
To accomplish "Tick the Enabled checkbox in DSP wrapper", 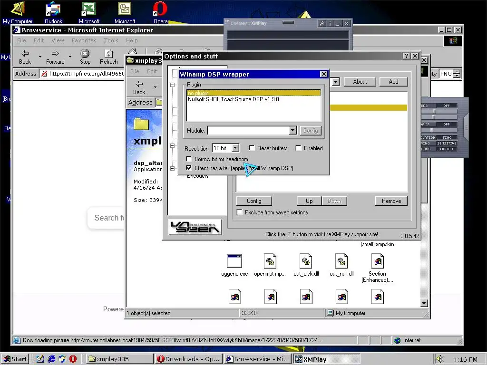I will (x=299, y=148).
